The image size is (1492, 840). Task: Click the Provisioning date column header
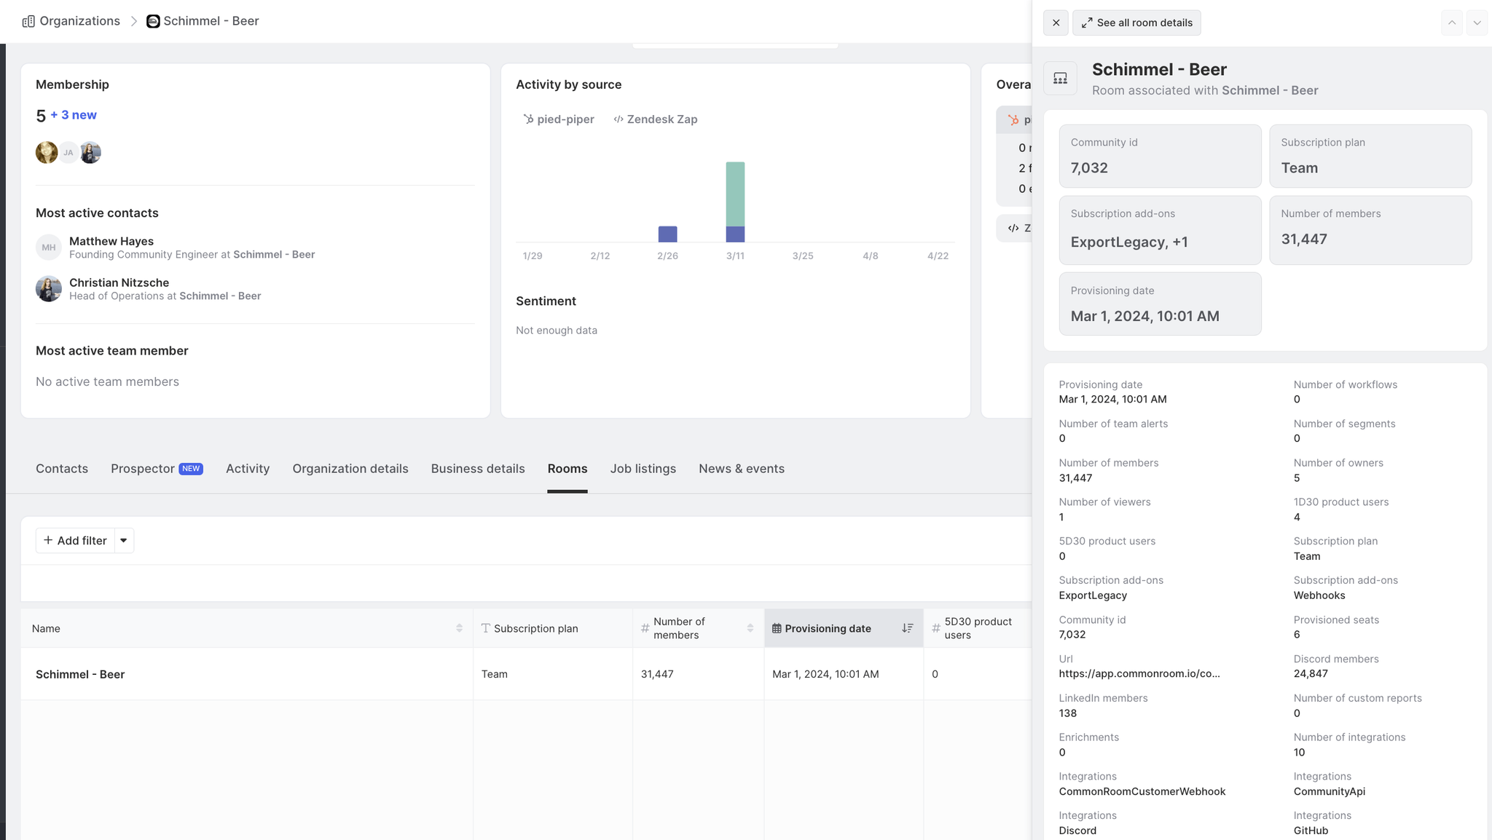tap(844, 628)
